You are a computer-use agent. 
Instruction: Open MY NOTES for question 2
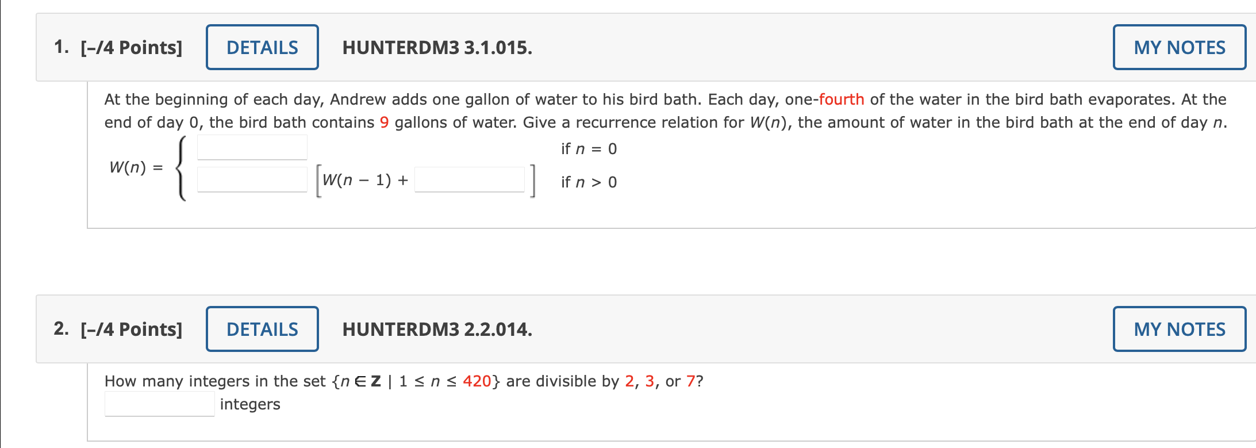1179,329
